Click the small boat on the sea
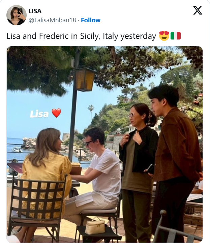 [x=17, y=150]
